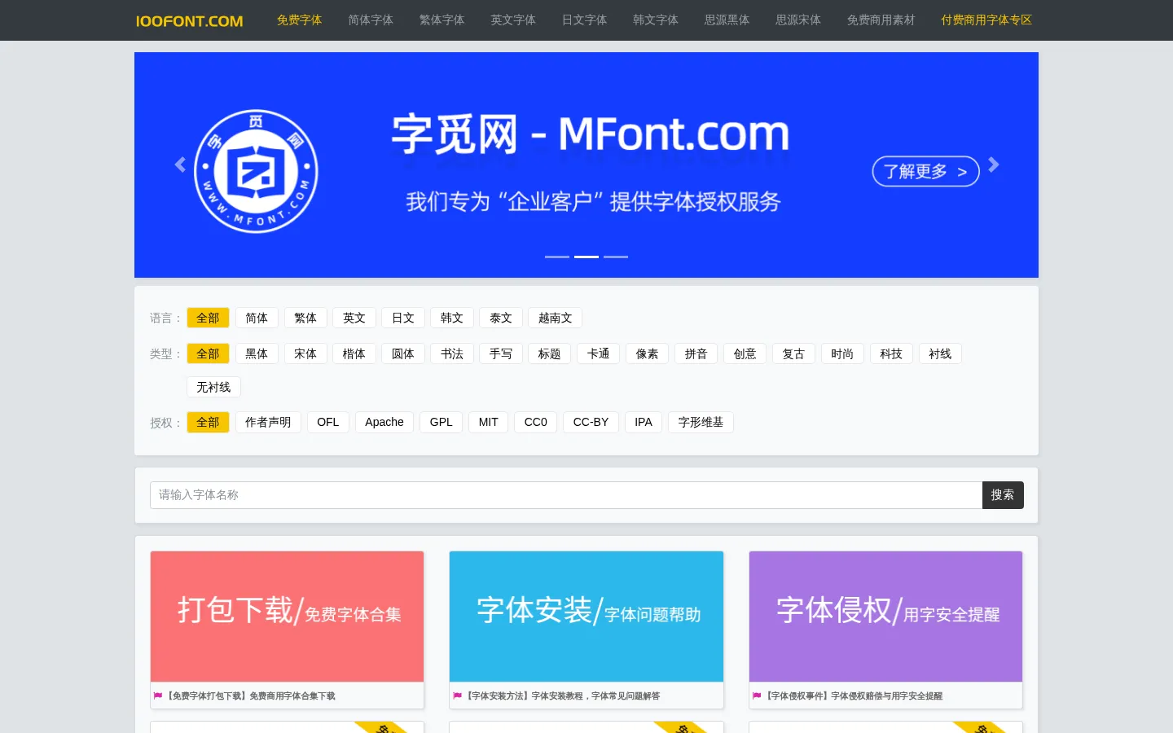1173x733 pixels.
Task: Open 思源黑体 nav menu item
Action: (x=727, y=20)
